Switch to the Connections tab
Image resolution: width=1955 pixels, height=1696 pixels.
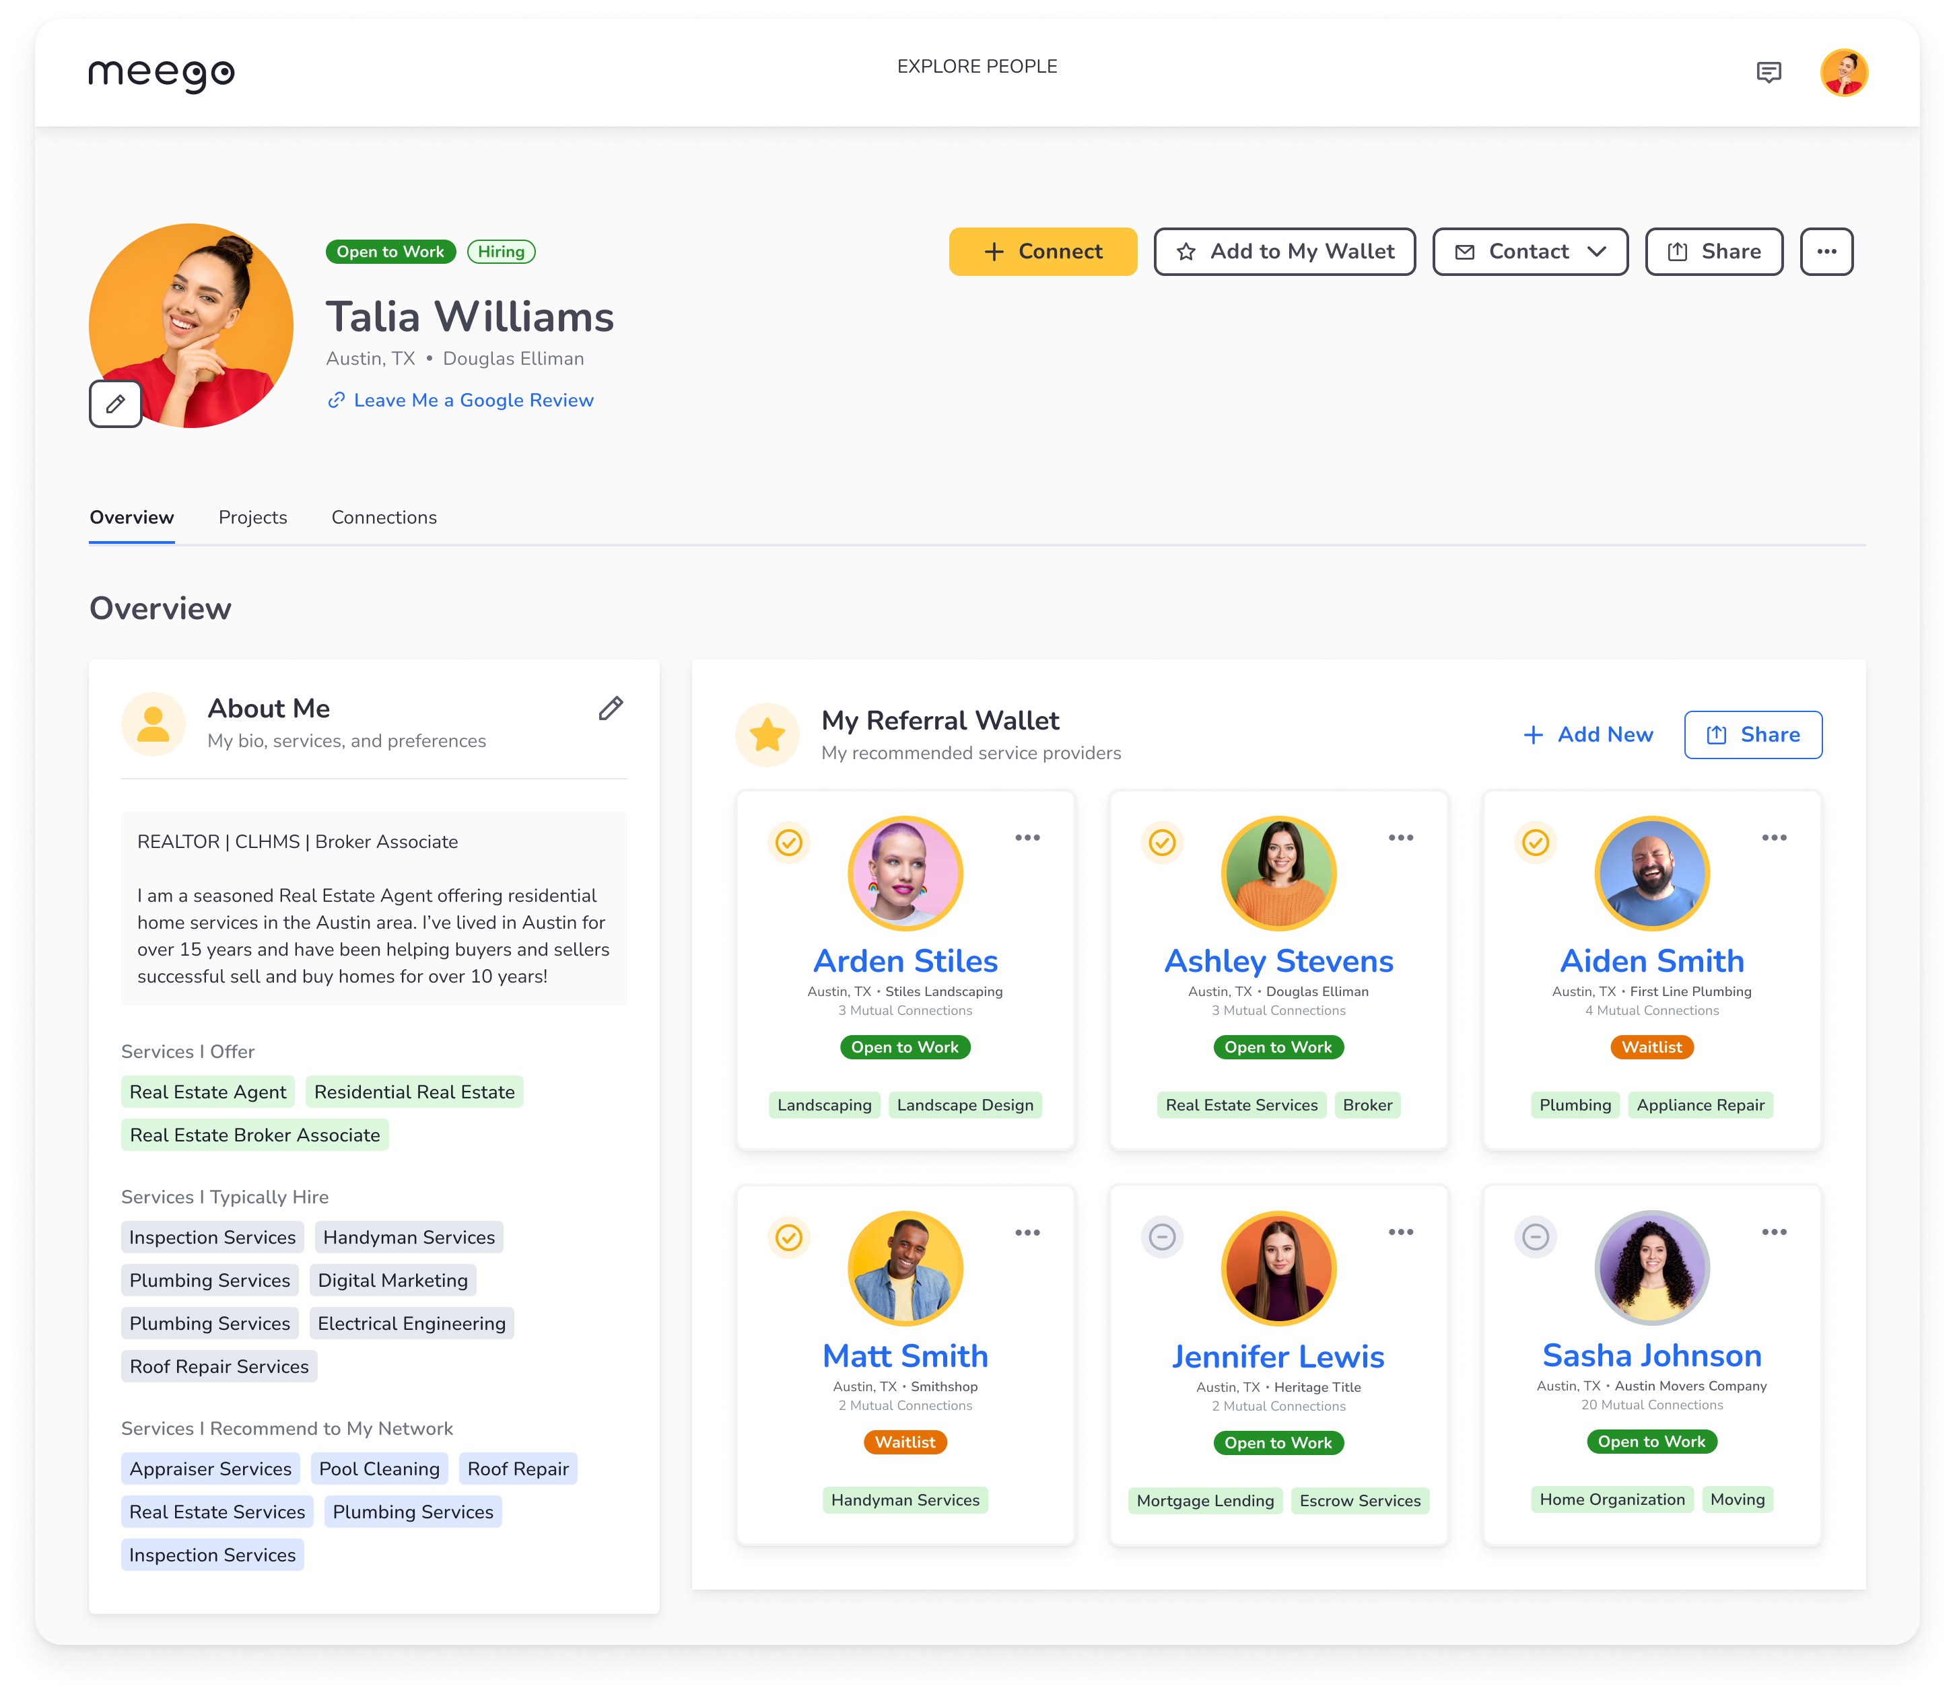point(384,518)
